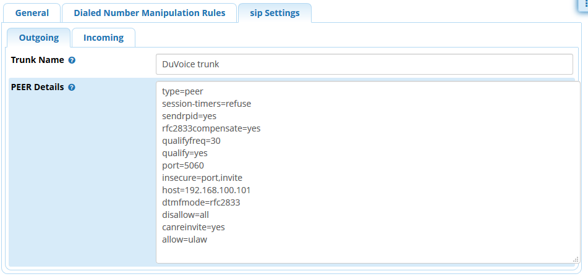
Task: Open the floating list menu button at top-right
Action: (582, 4)
